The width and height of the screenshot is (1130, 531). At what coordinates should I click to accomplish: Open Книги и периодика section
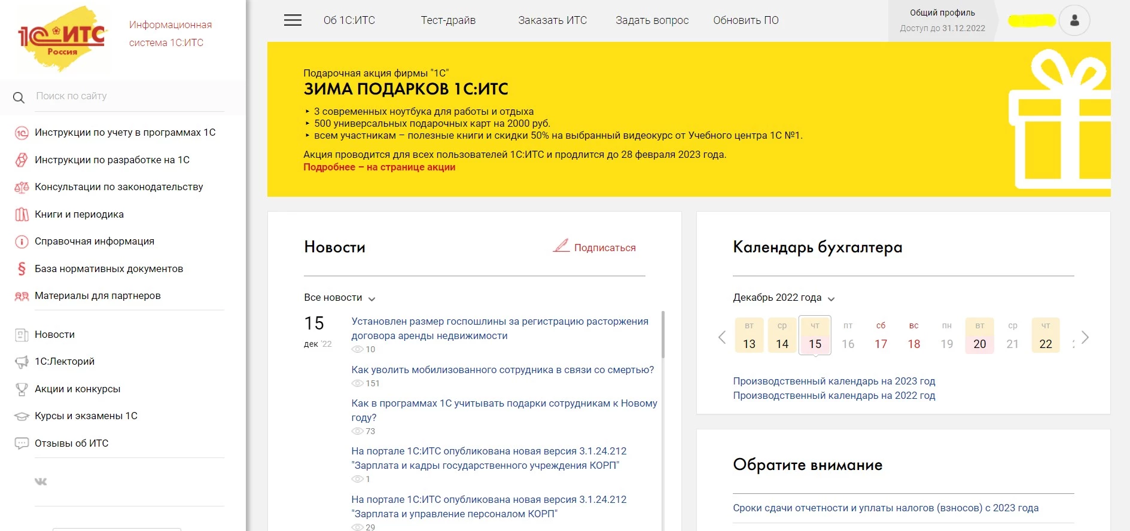79,215
